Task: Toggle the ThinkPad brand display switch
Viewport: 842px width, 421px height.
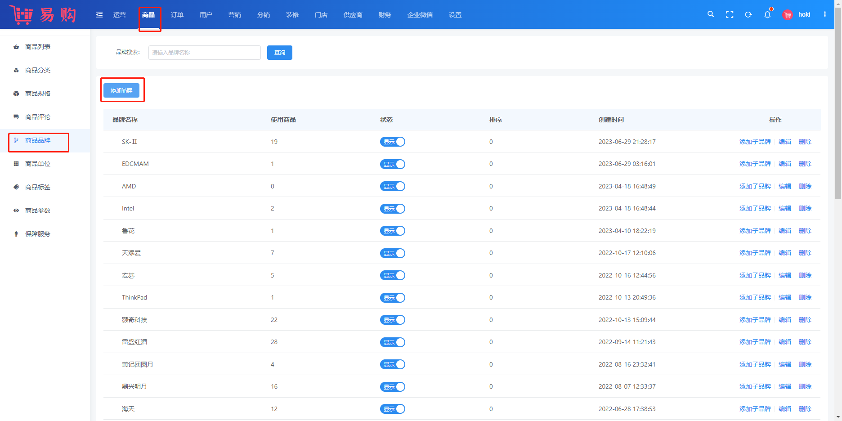Action: pos(392,298)
